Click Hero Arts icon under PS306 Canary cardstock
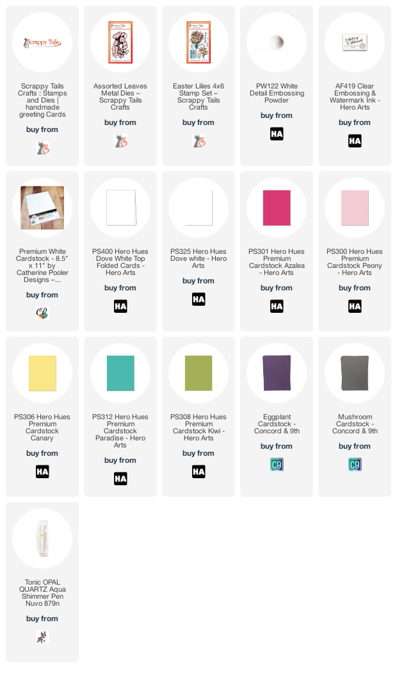This screenshot has height=675, width=397. 42,471
